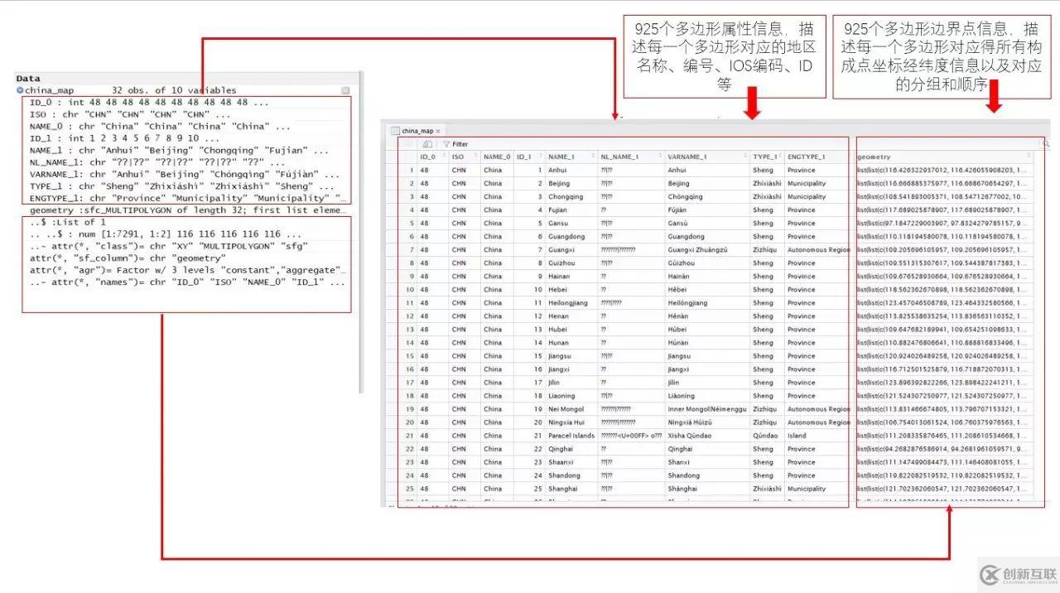Image resolution: width=1060 pixels, height=593 pixels.
Task: Click the geometry sfc_MULTIPOLYGON line
Action: [187, 210]
